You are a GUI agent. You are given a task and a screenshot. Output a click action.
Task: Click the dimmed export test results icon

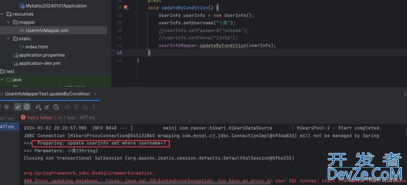coord(76,107)
